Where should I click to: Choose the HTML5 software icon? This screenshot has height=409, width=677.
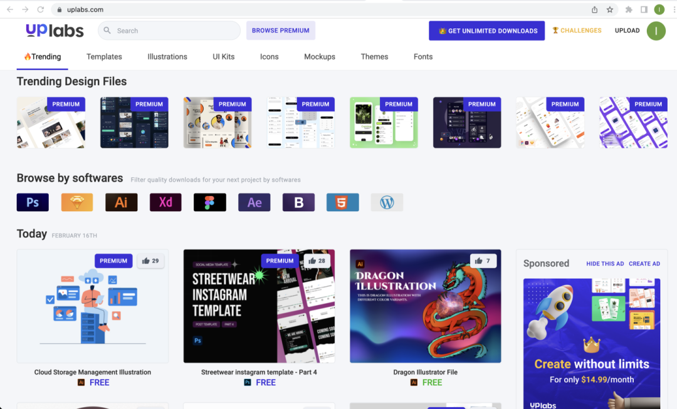[x=343, y=202]
